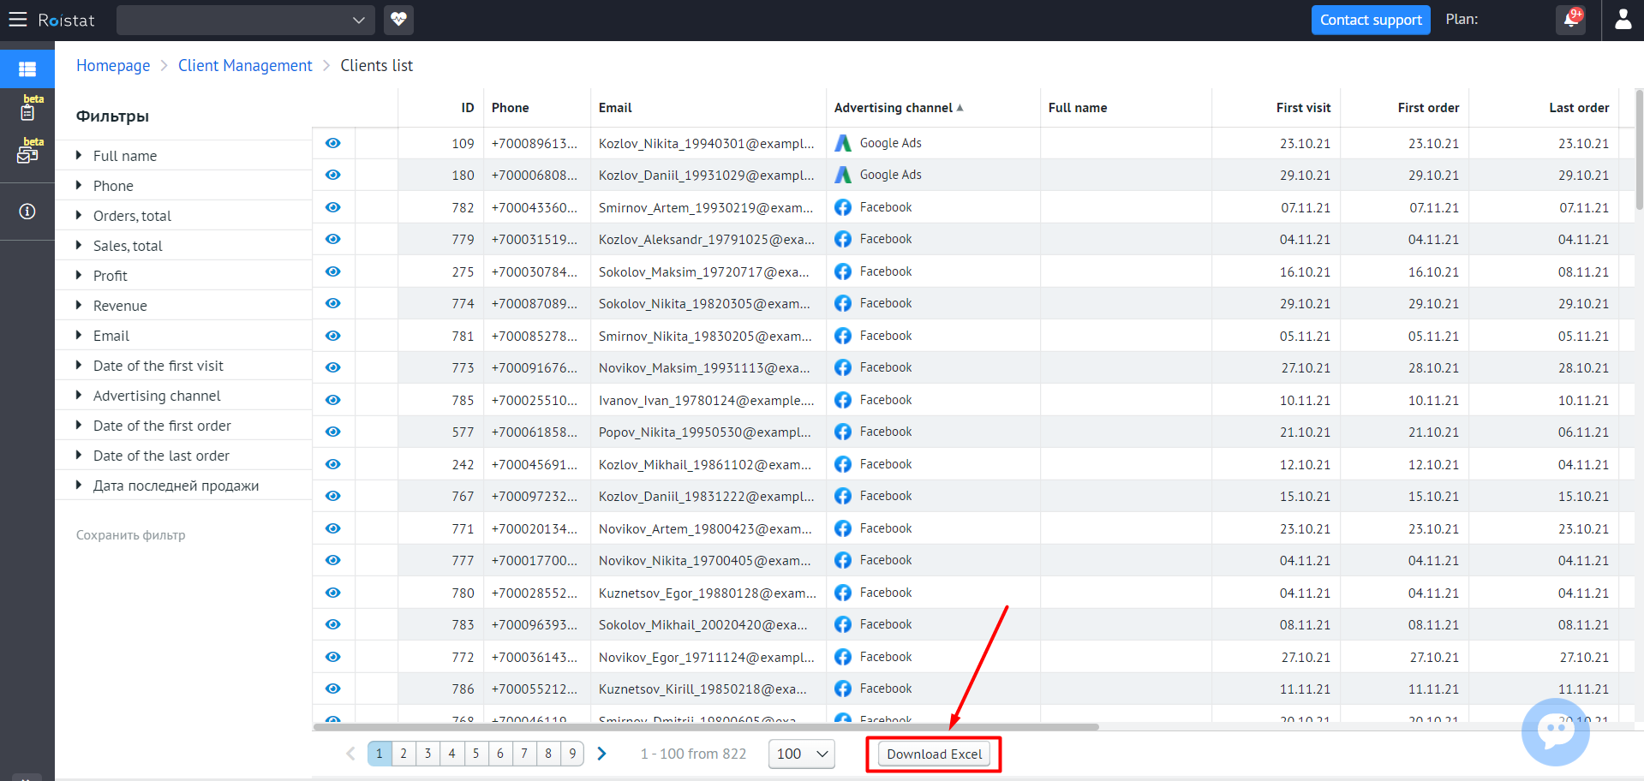Image resolution: width=1644 pixels, height=781 pixels.
Task: Click the vertical table scrollbar
Action: (x=1639, y=150)
